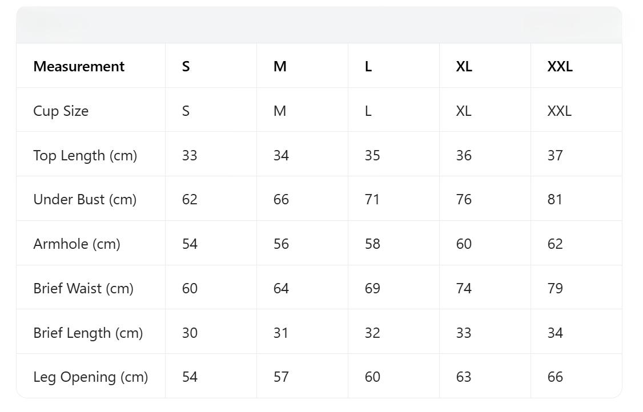Click Top Length value 35 for L

tap(372, 155)
